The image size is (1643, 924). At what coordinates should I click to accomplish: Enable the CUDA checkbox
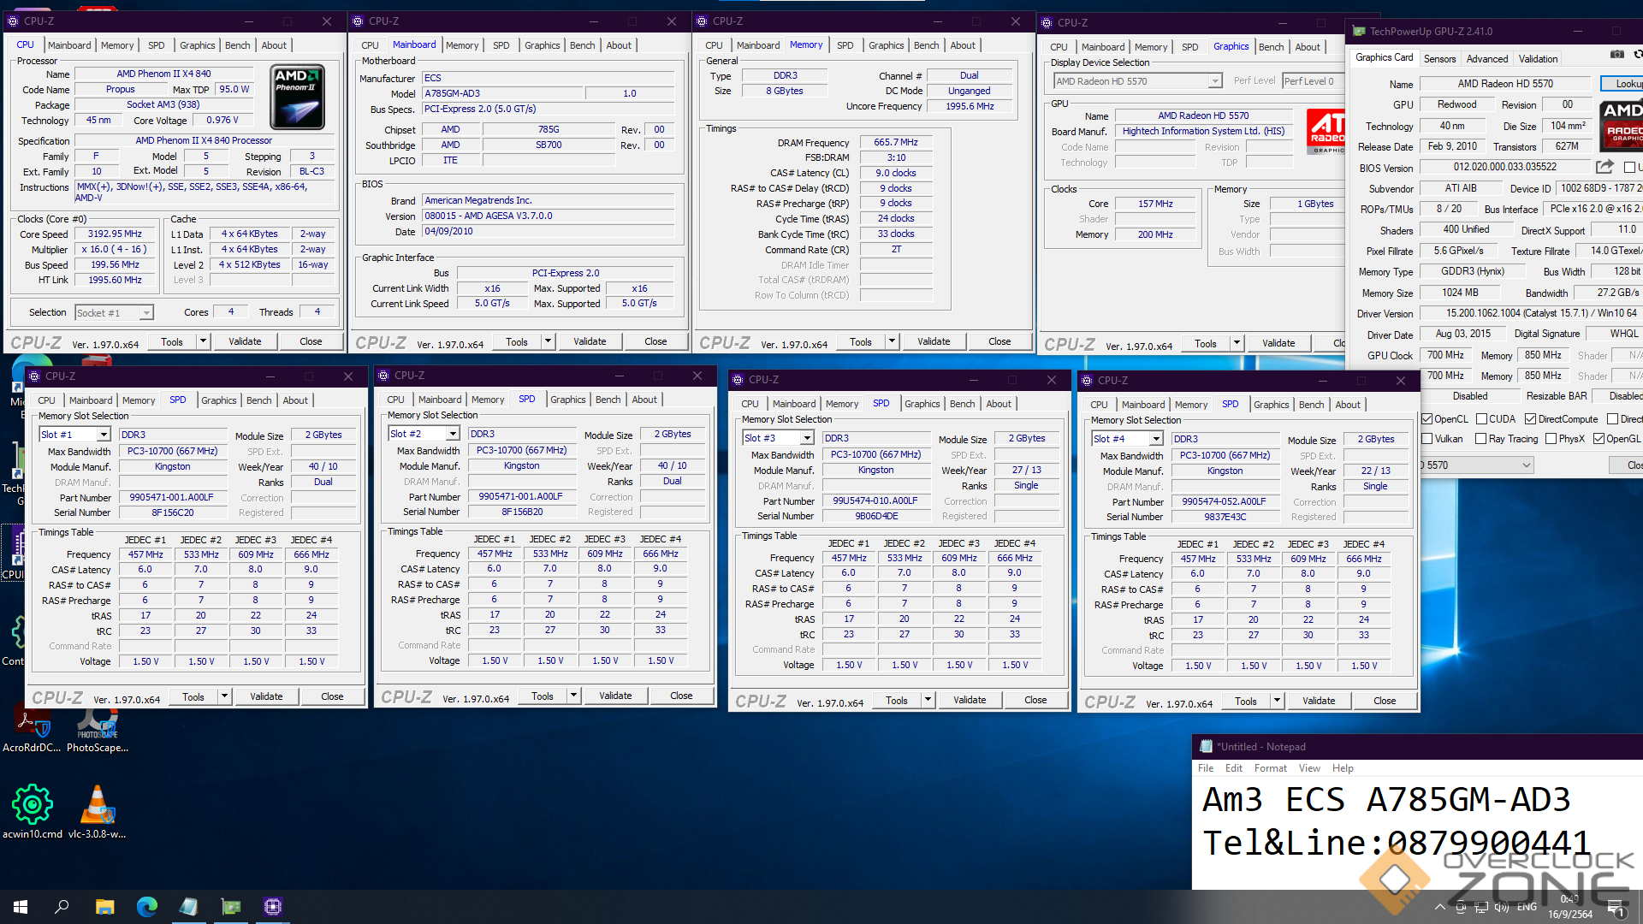[x=1481, y=419]
